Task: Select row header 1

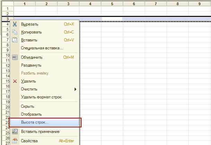Action: (x=8, y=9)
